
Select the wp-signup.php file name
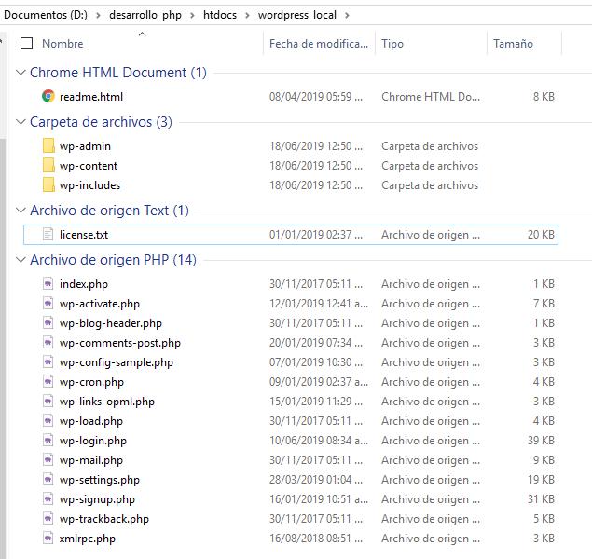point(97,499)
